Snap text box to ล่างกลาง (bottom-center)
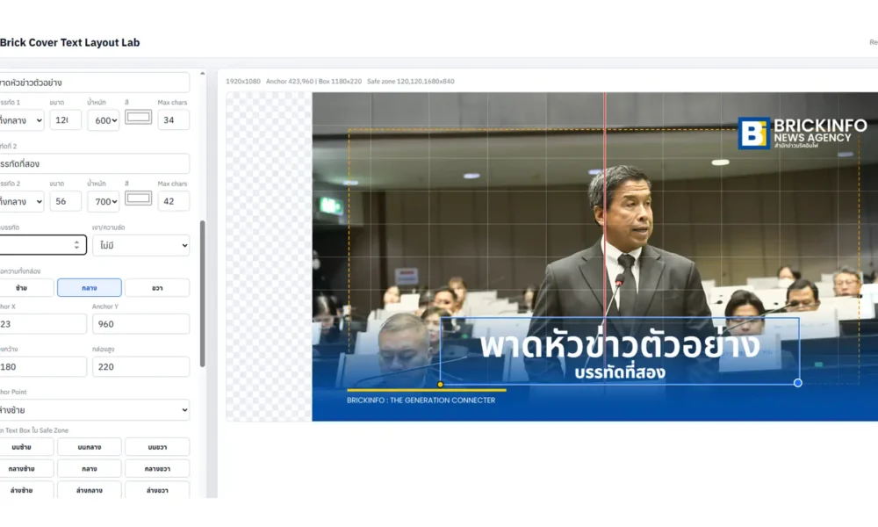Screen dimensions: 878x527 click(x=90, y=490)
